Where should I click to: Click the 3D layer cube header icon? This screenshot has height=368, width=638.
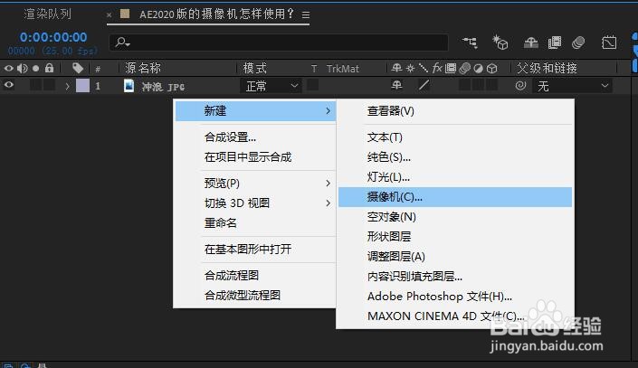pos(492,69)
